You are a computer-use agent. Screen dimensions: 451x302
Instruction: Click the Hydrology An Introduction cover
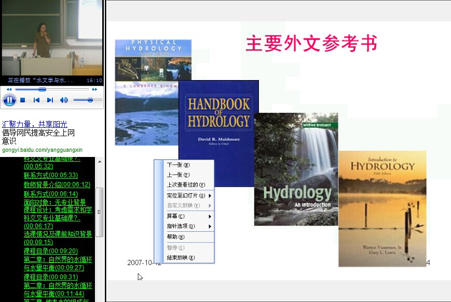pos(296,169)
